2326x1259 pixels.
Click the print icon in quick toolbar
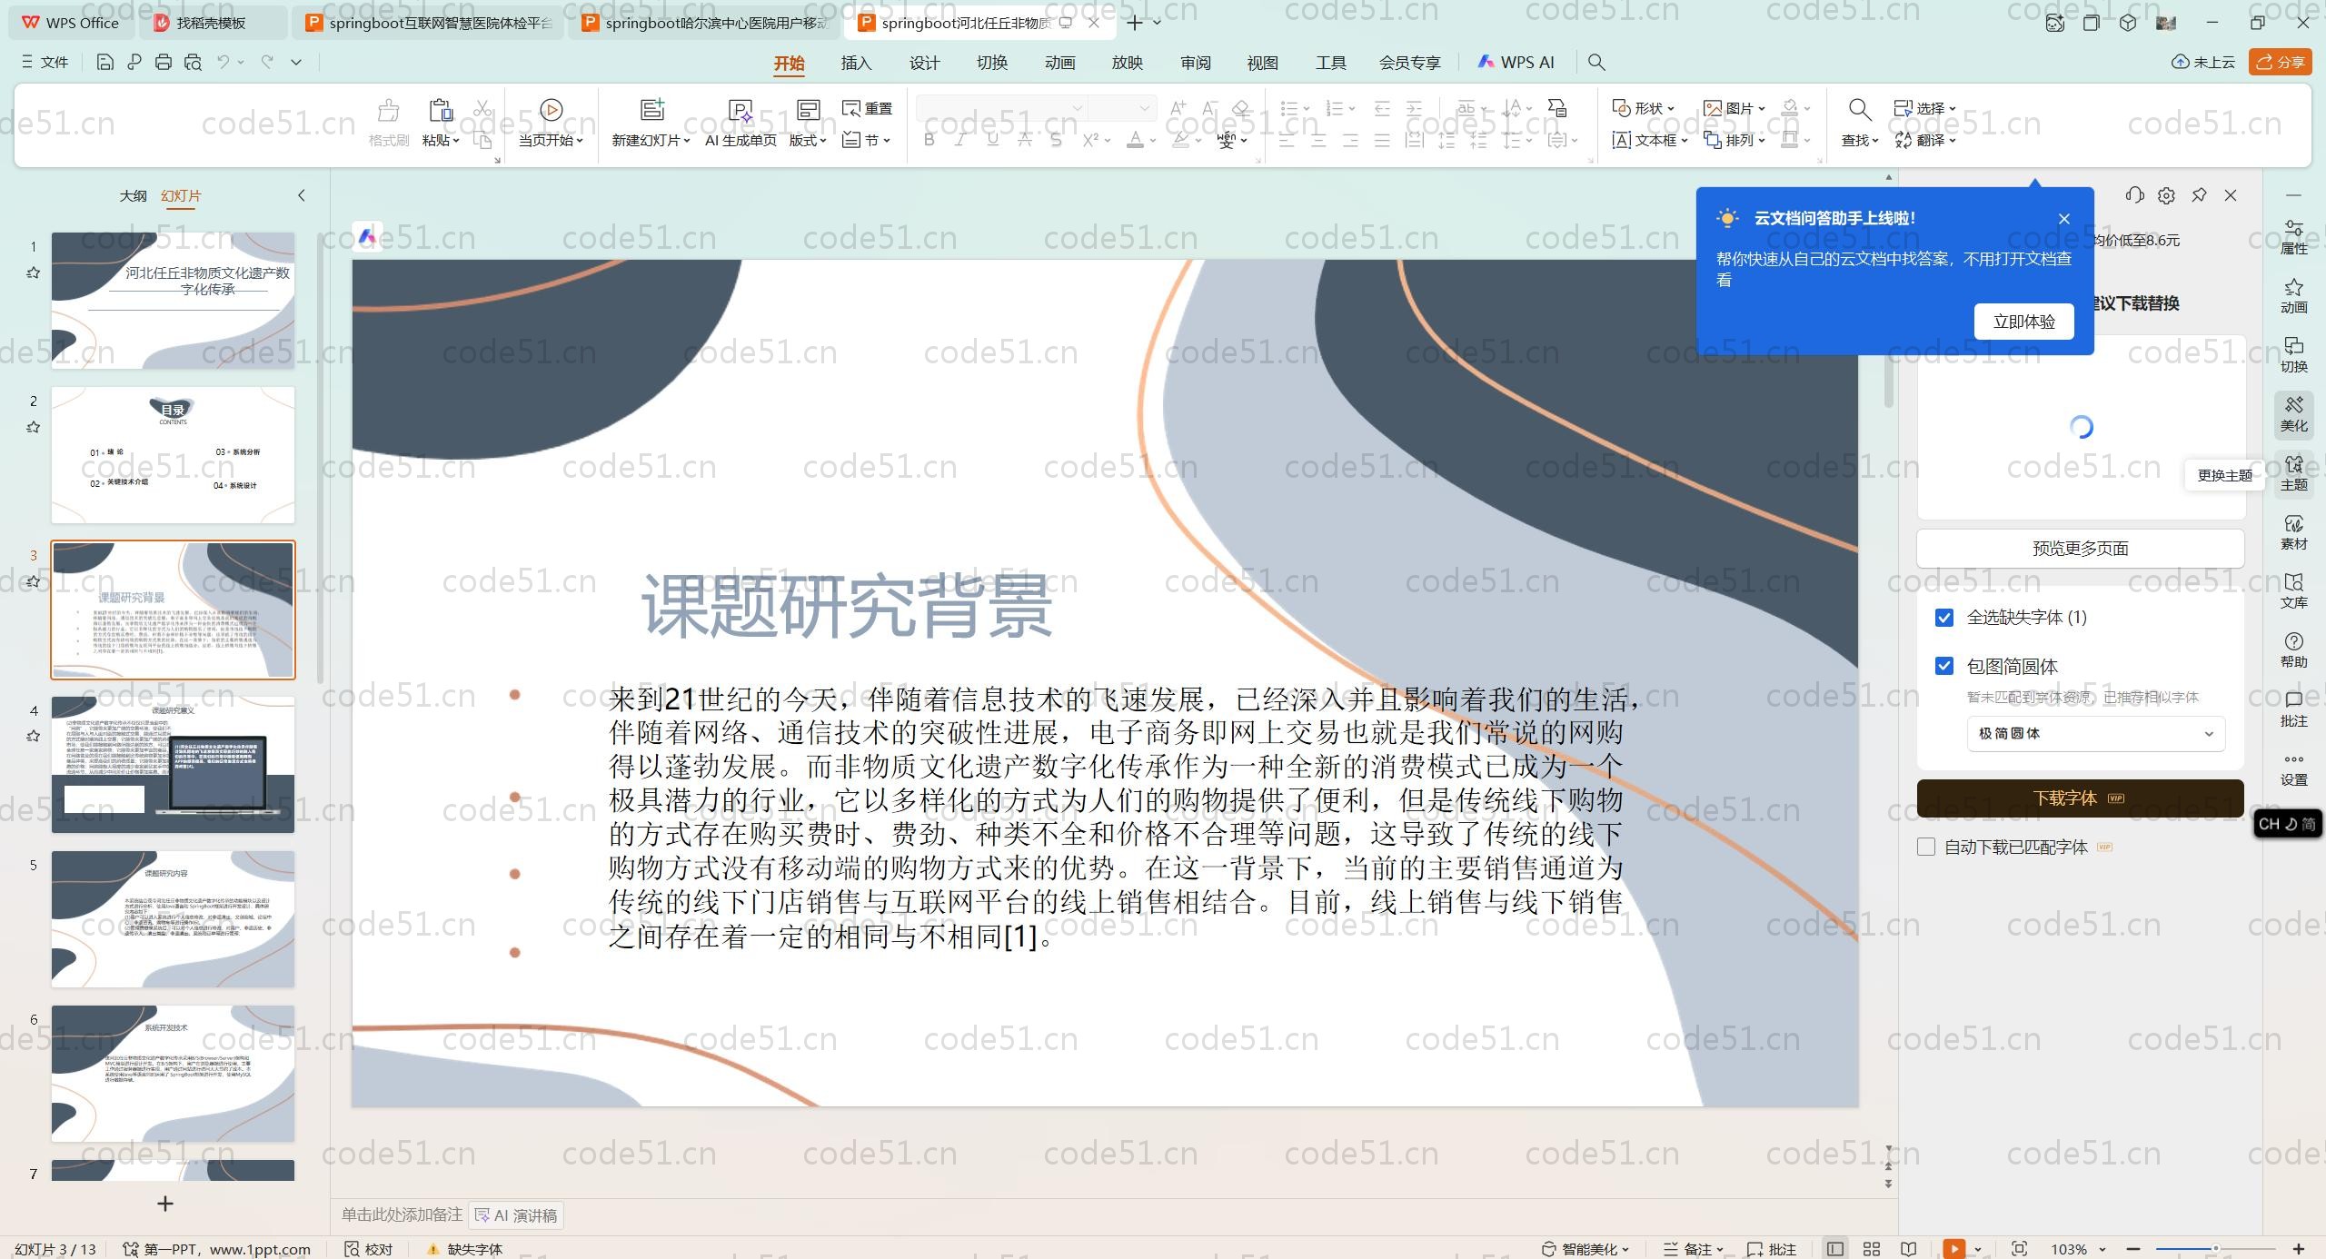click(x=164, y=62)
